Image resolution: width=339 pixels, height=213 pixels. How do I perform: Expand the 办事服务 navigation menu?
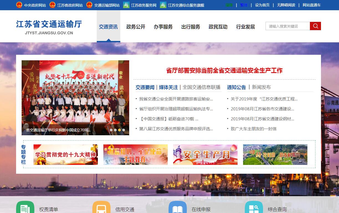[163, 27]
